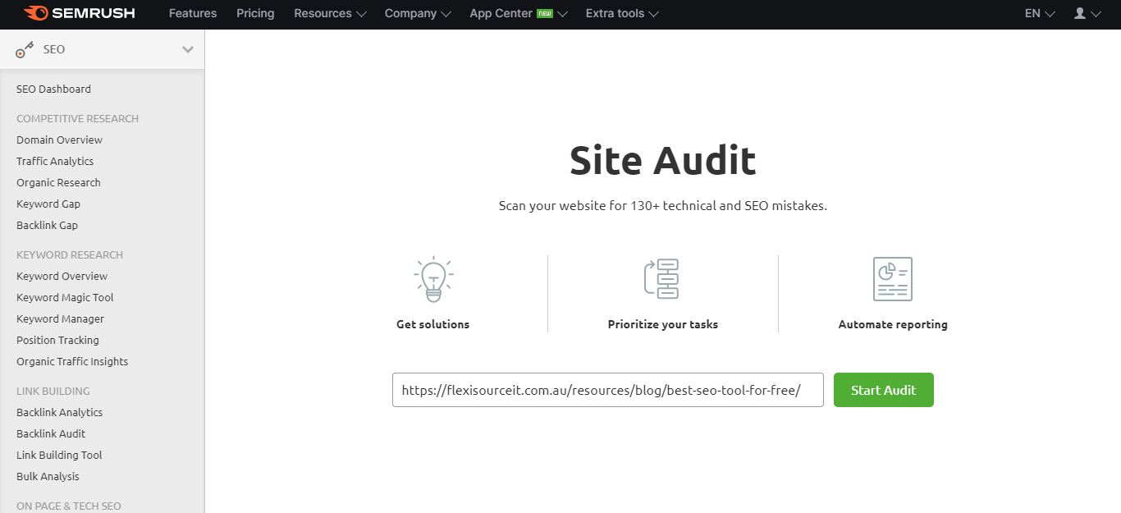
Task: Click the KEYWORD RESEARCH section heading
Action: tap(70, 254)
